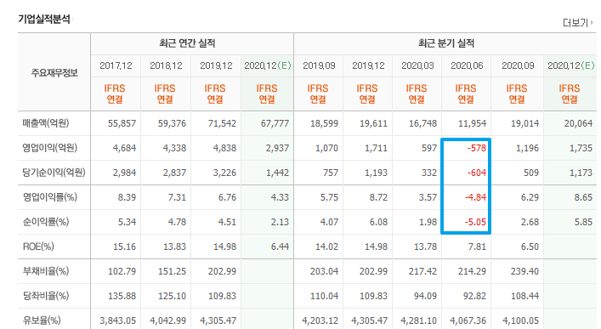Select the 2017.12 column header
Viewport: 601px width, 329px height.
point(116,66)
